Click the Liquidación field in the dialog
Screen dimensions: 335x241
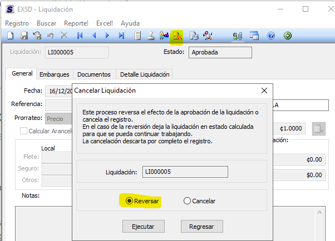pyautogui.click(x=185, y=172)
